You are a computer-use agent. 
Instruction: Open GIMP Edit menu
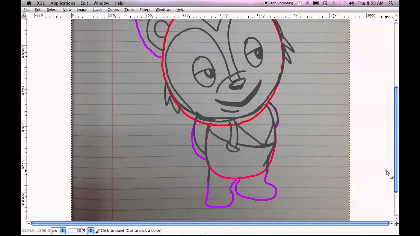click(x=38, y=10)
